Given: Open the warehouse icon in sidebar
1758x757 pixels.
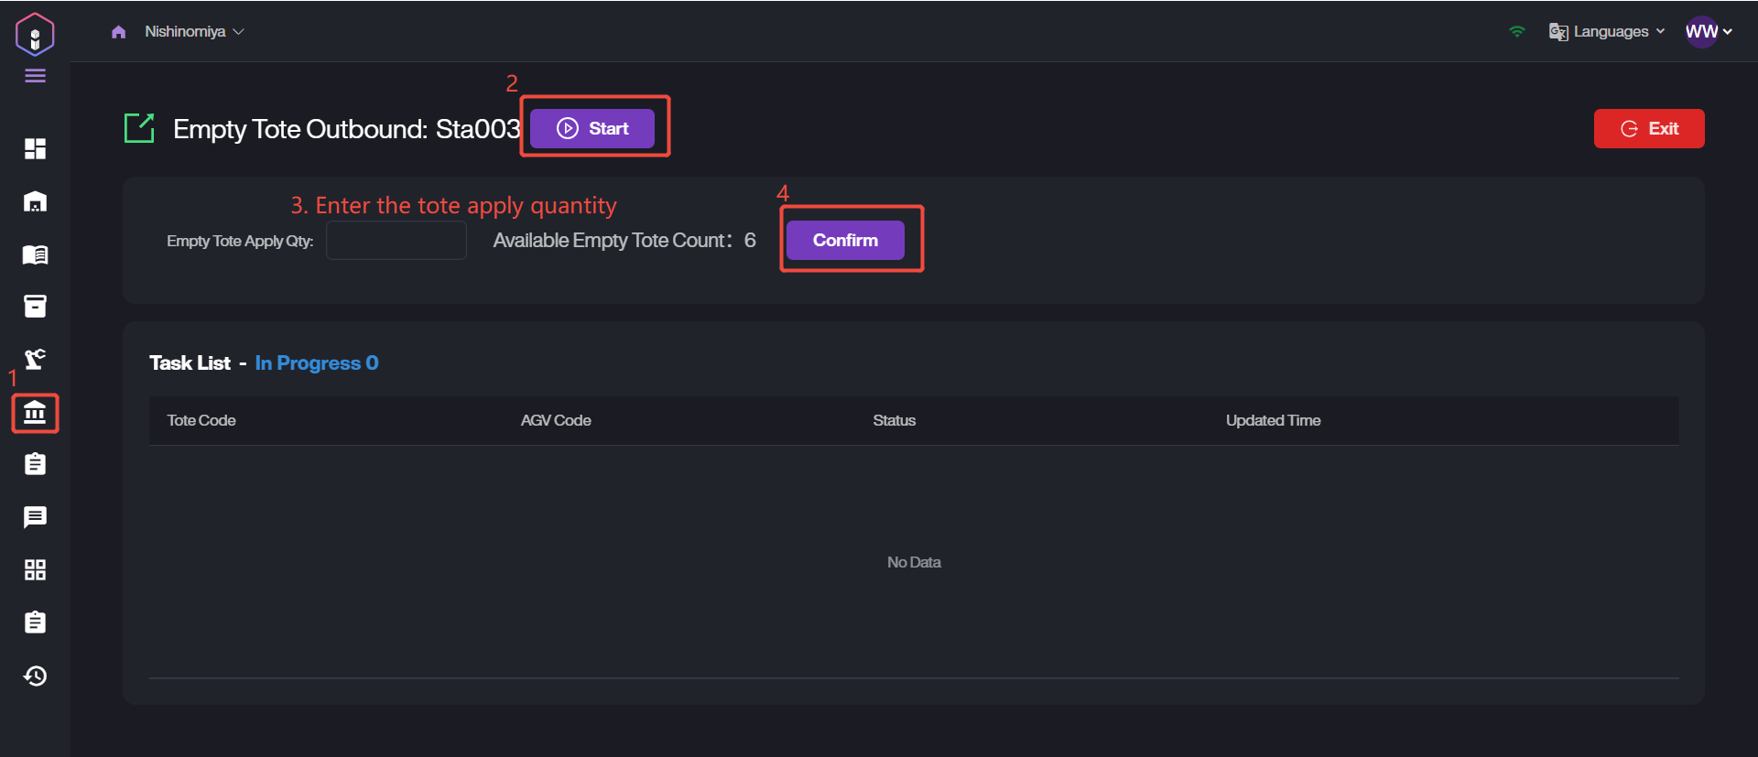Looking at the screenshot, I should (35, 201).
